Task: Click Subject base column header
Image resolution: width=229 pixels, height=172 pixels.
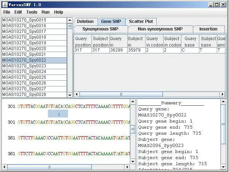Action: (208, 41)
